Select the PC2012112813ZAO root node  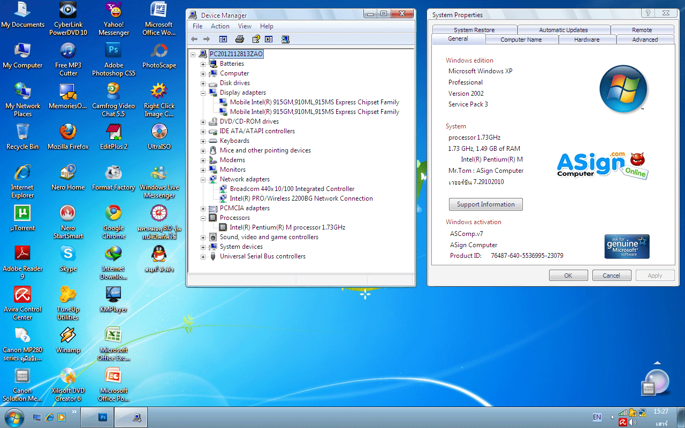(236, 54)
